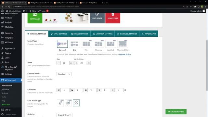Image resolution: width=208 pixels, height=117 pixels.
Task: Visit the WebStylePress site link
Action: click(13, 11)
